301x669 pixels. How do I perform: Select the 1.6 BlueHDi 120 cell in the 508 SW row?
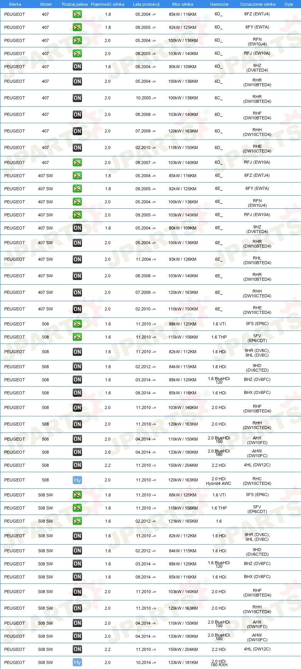click(x=219, y=564)
